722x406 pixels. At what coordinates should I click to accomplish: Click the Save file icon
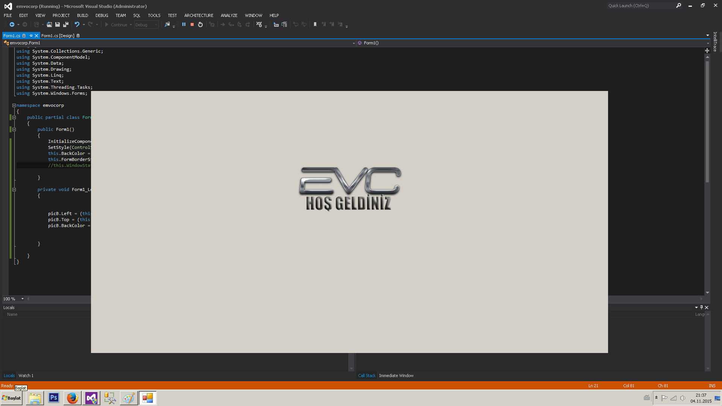point(58,24)
